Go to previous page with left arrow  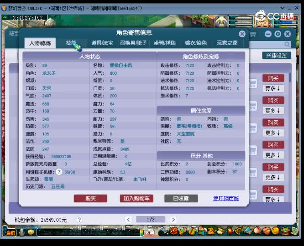(128, 220)
